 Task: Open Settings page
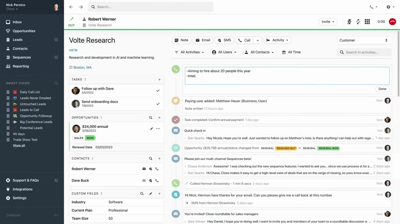pyautogui.click(x=19, y=198)
